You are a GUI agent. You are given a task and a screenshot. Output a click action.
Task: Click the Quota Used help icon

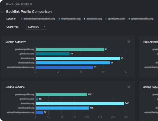[x=31, y=4]
